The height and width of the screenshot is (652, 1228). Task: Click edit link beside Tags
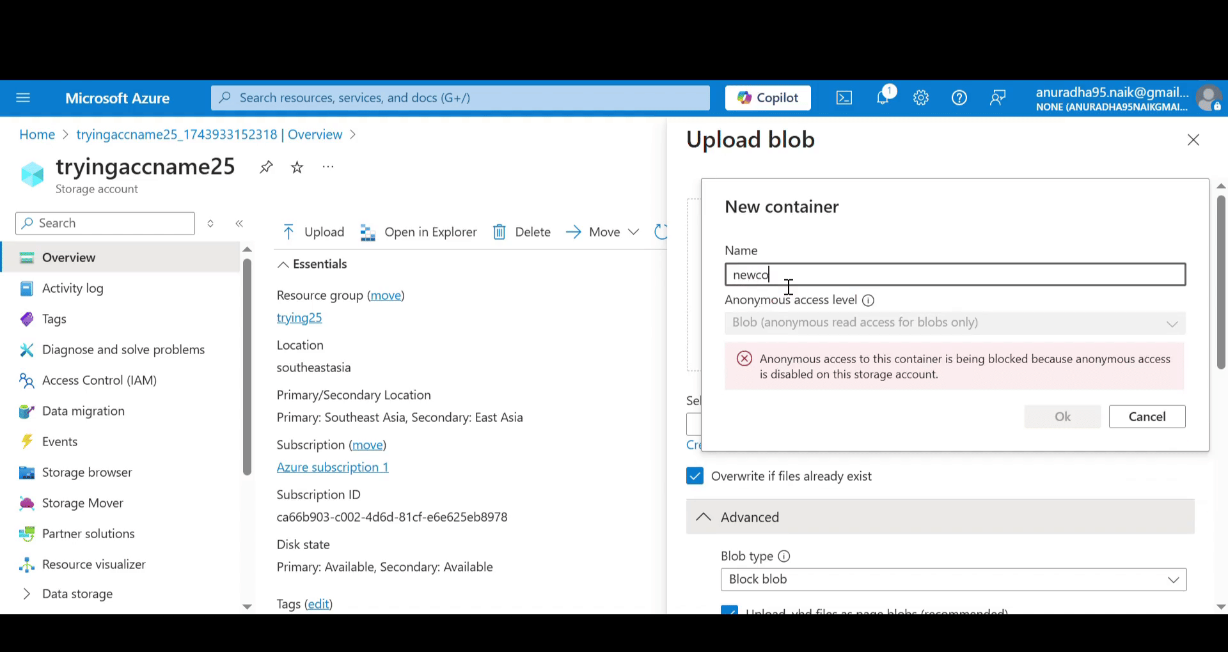point(319,604)
